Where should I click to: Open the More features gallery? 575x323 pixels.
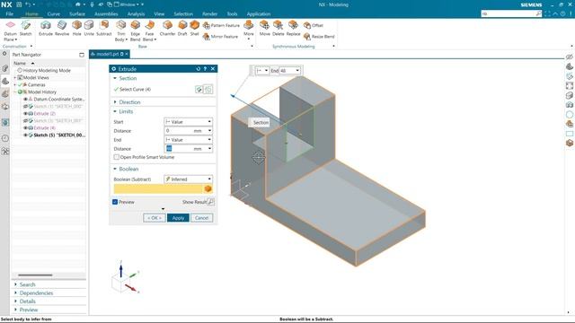pyautogui.click(x=249, y=30)
